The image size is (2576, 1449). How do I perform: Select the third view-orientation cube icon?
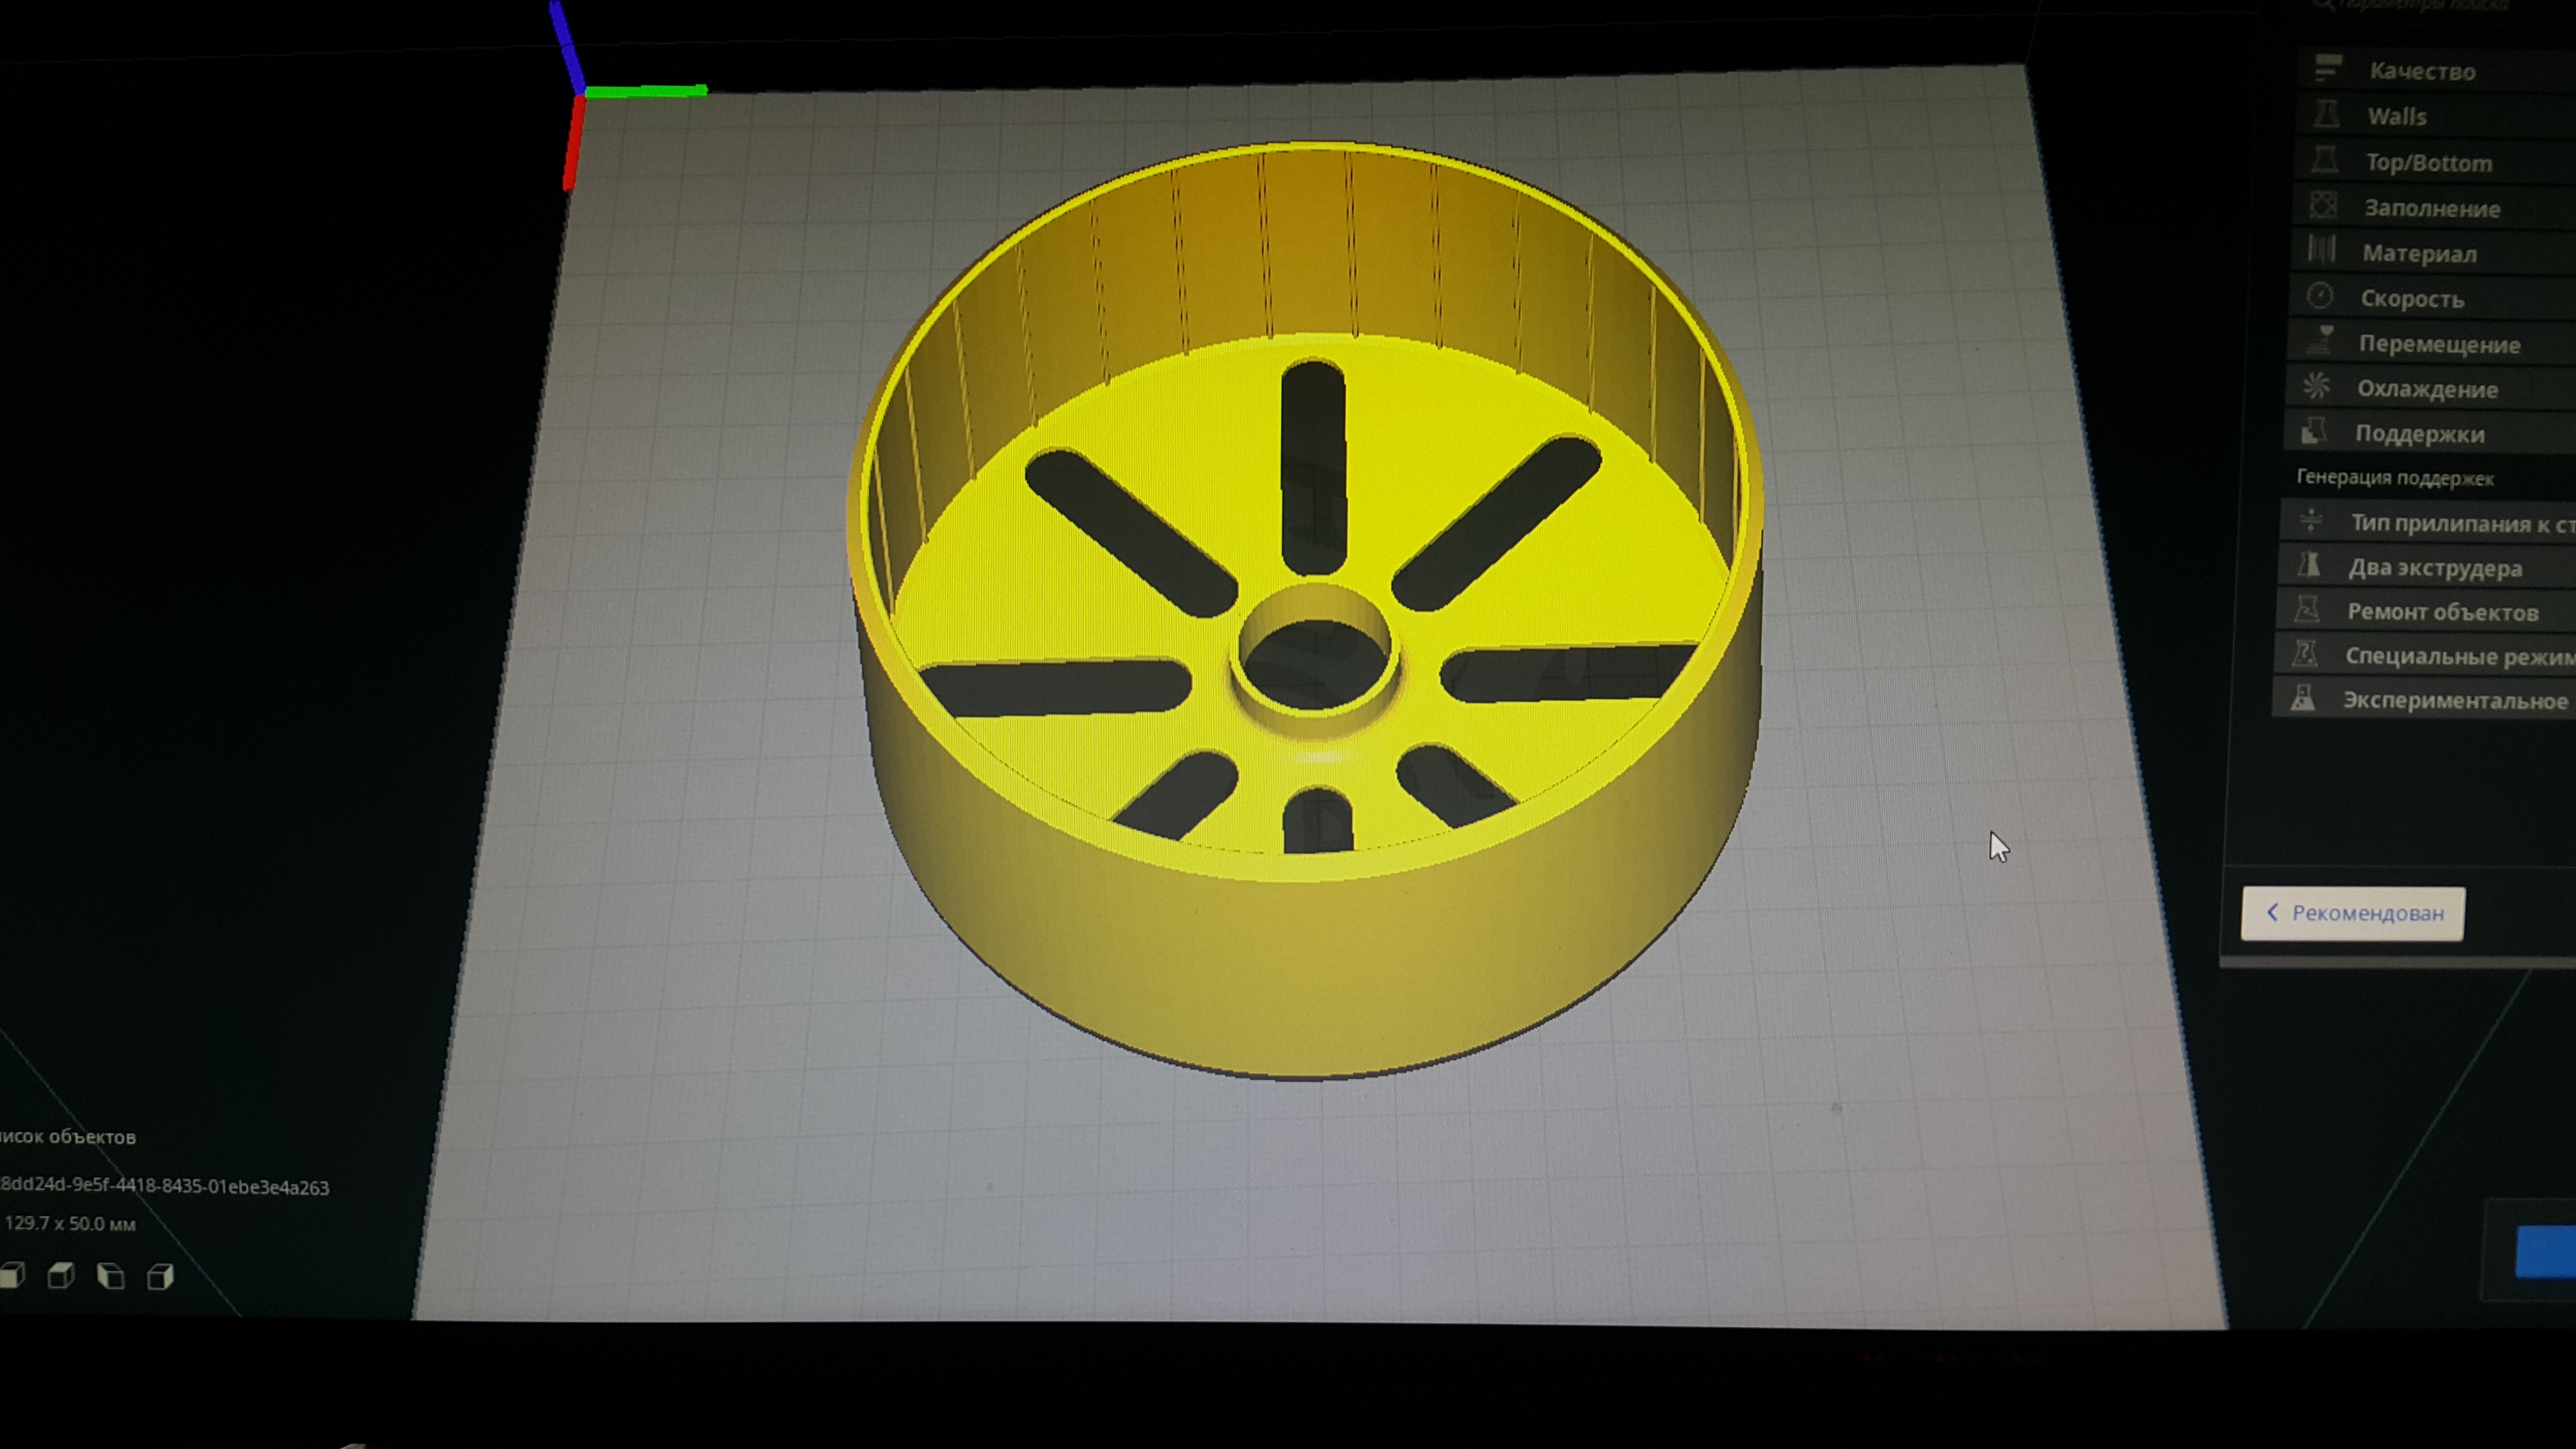(110, 1275)
